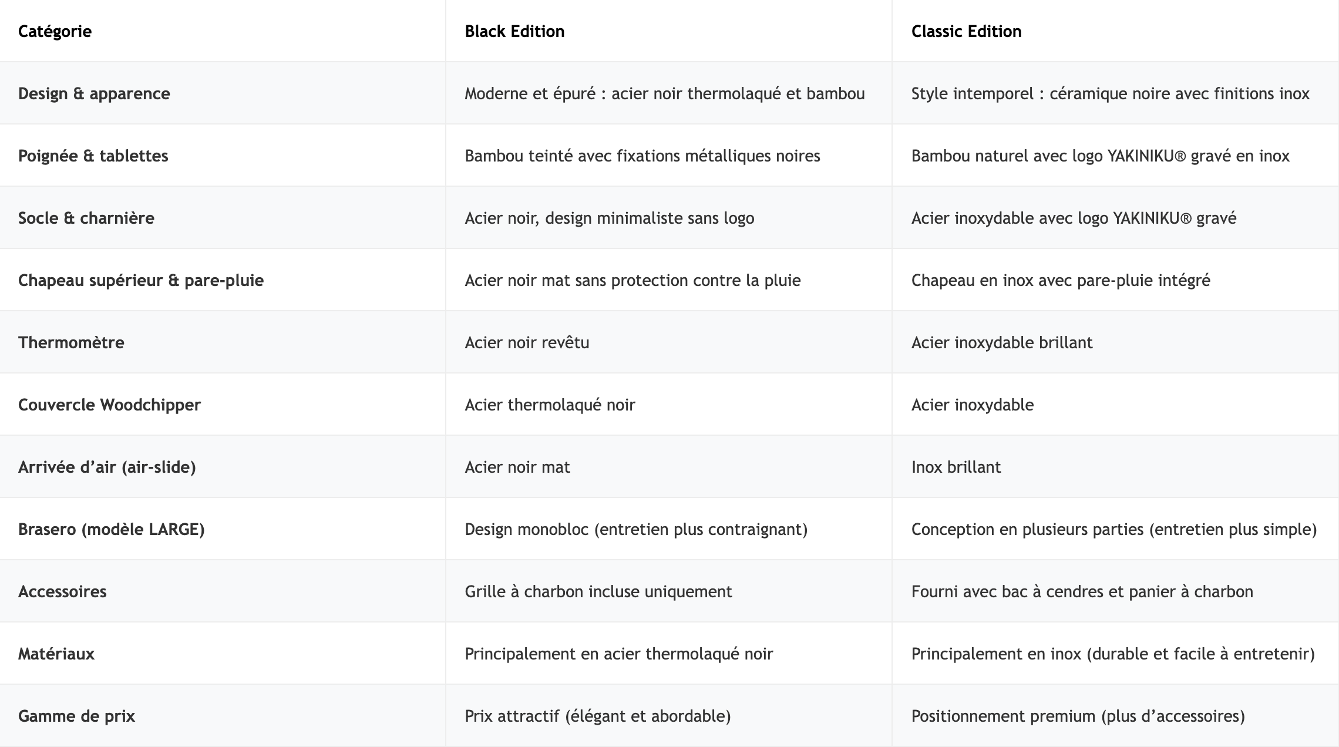The image size is (1339, 747).
Task: Click the Catégorie column header
Action: coord(55,31)
